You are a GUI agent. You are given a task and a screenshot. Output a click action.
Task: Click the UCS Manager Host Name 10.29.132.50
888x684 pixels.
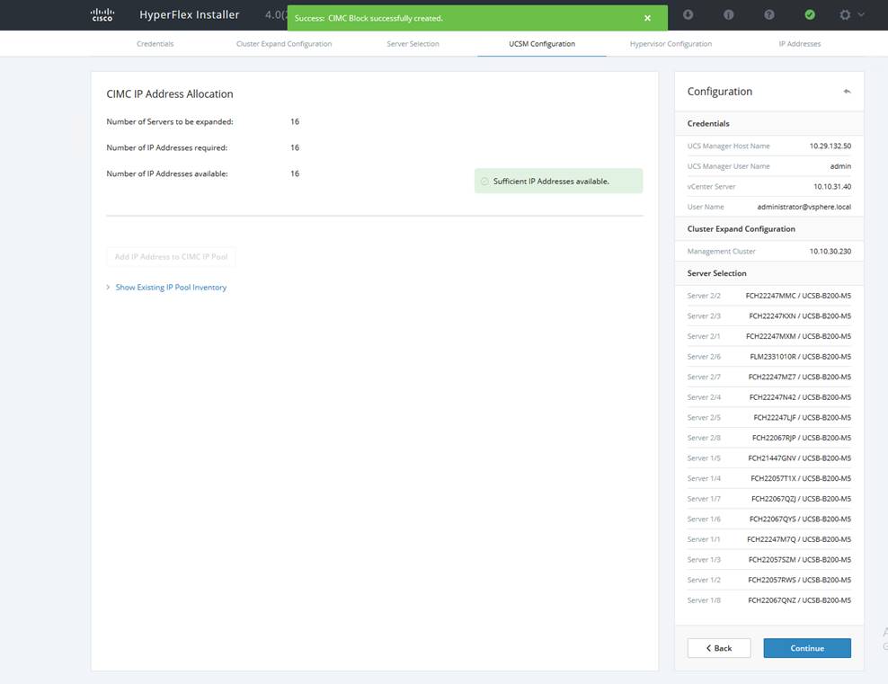(x=830, y=146)
